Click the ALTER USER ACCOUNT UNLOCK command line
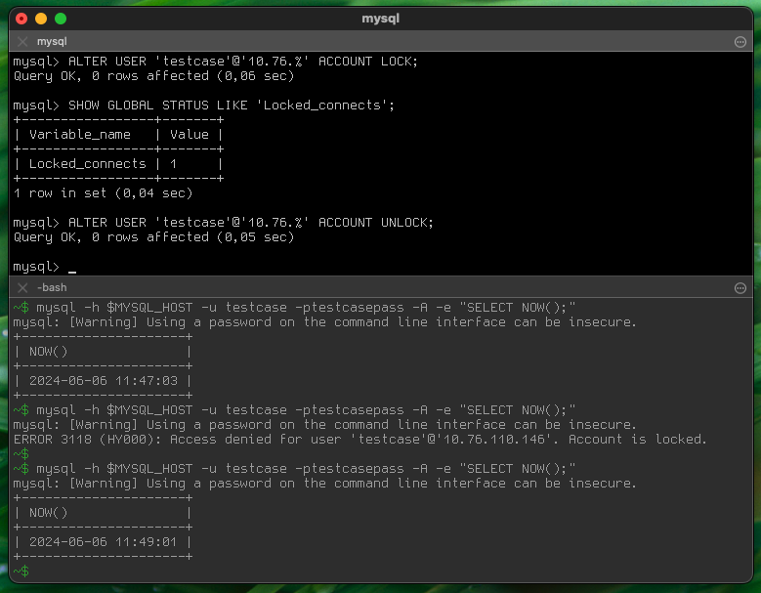Image resolution: width=761 pixels, height=593 pixels. 224,223
